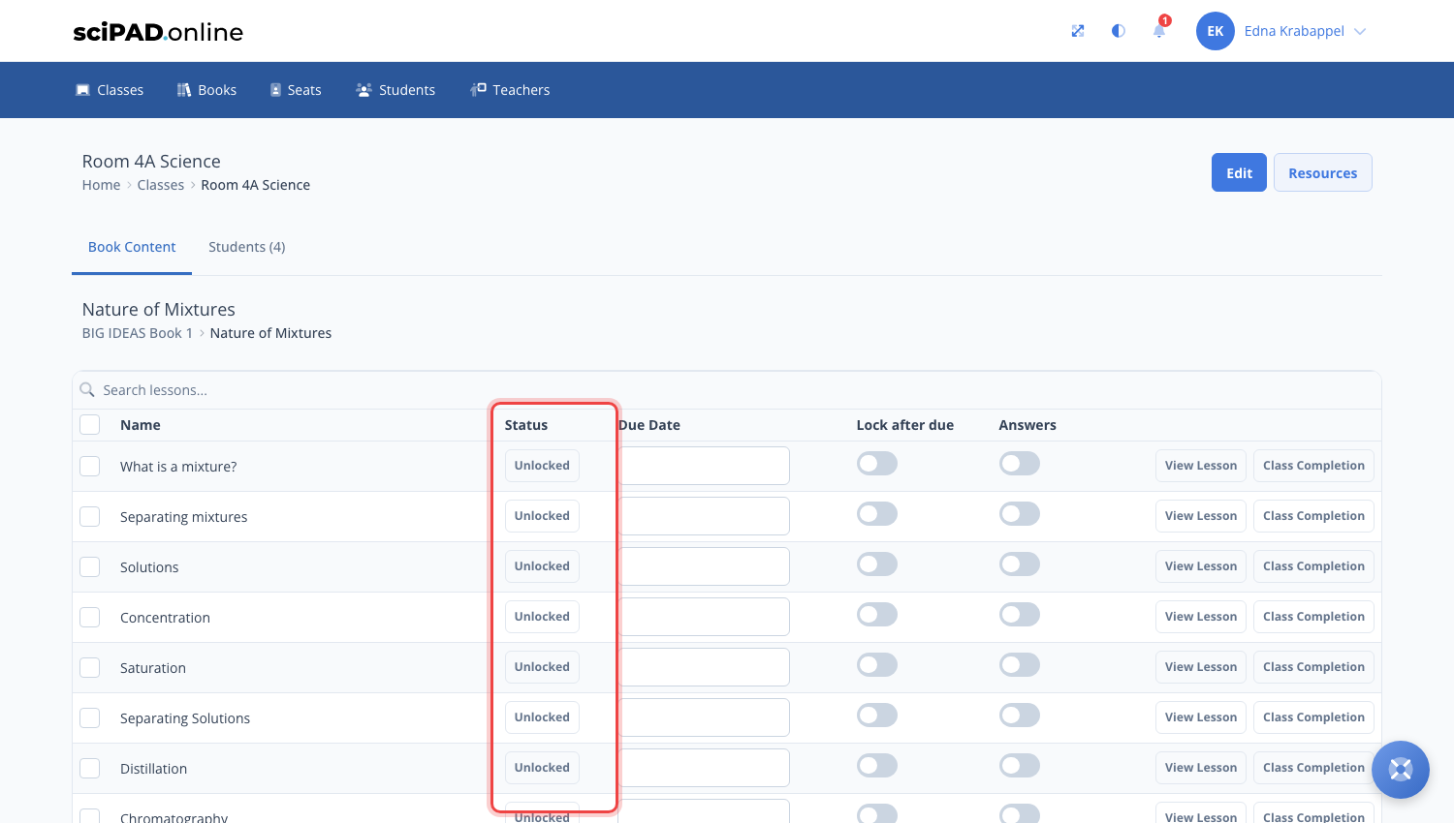Open Class Completion for Solutions
The image size is (1454, 823).
click(1313, 566)
